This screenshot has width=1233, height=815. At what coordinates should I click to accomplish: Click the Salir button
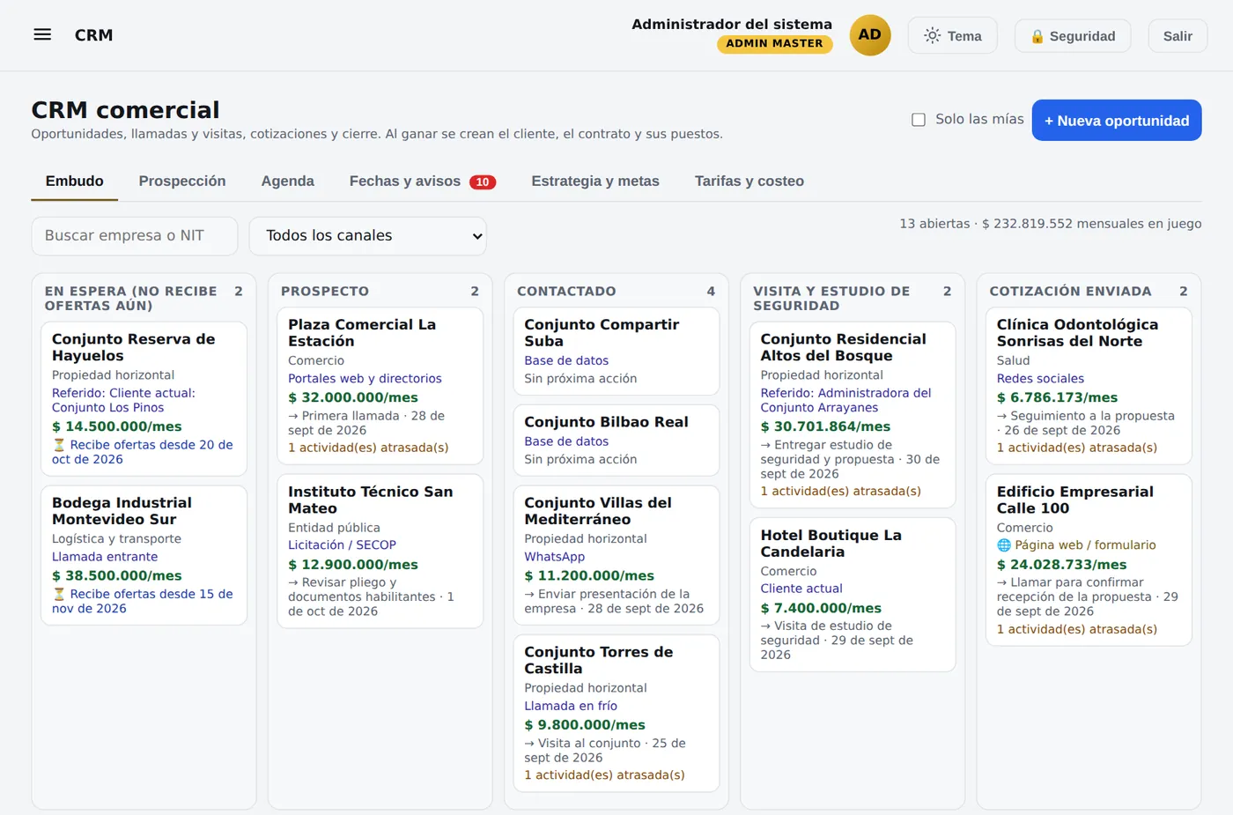(1178, 36)
